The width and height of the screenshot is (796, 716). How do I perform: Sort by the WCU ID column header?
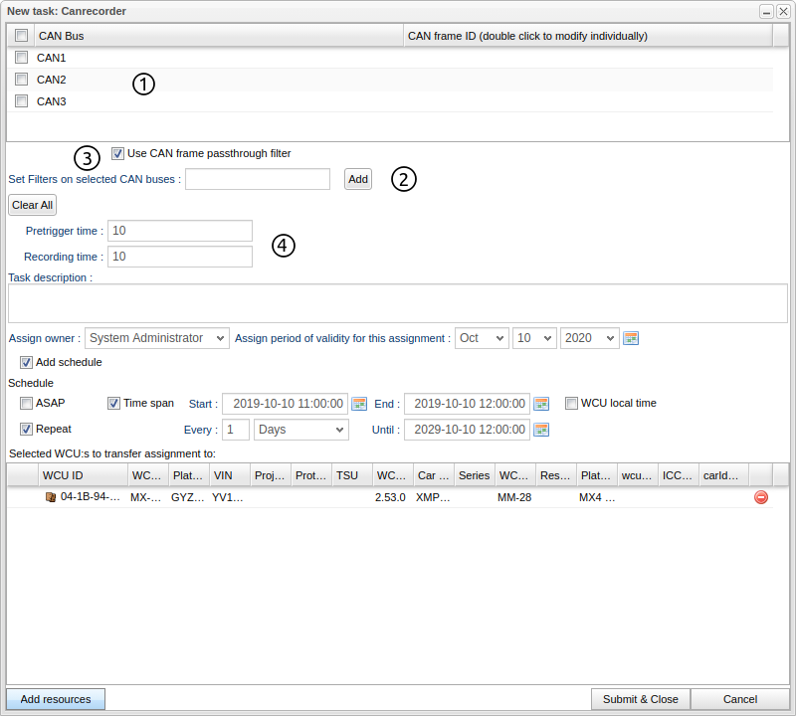[82, 475]
